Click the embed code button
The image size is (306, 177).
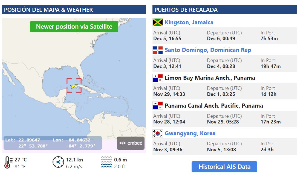click(x=131, y=143)
